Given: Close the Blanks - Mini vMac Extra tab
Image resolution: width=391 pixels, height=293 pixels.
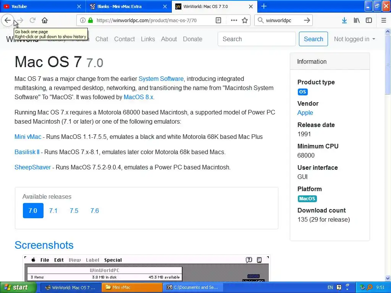Looking at the screenshot, I should pos(165,6).
